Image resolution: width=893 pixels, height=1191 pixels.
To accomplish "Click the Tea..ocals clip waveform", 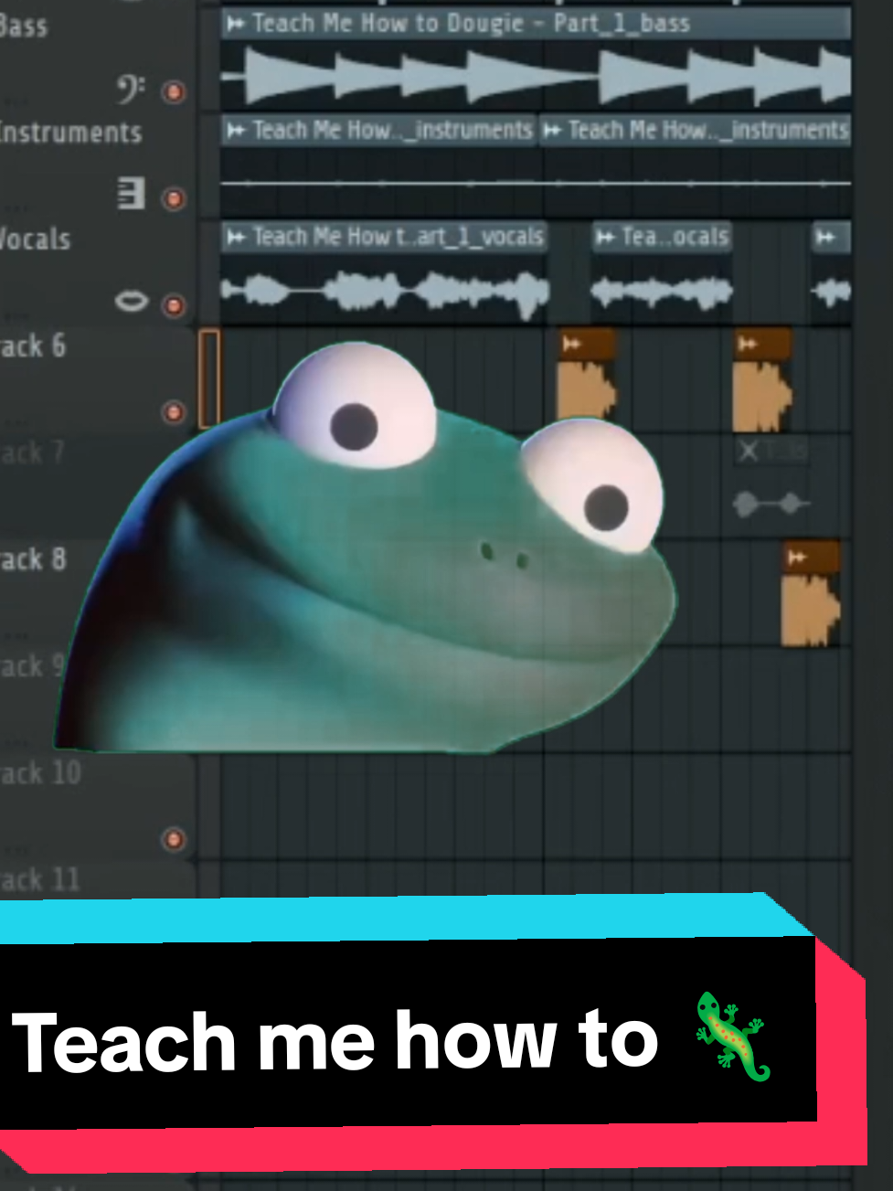I will [x=661, y=292].
